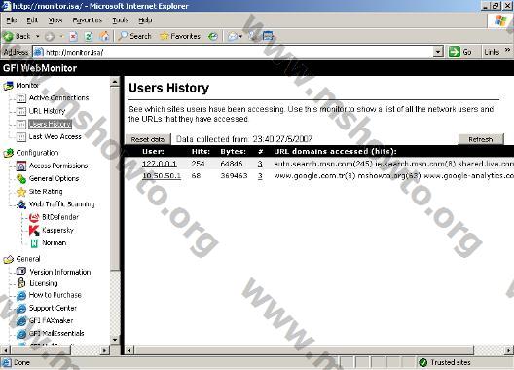Open the File menu
The width and height of the screenshot is (514, 370).
12,20
